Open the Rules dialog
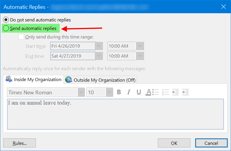The image size is (231, 151). (x=19, y=143)
